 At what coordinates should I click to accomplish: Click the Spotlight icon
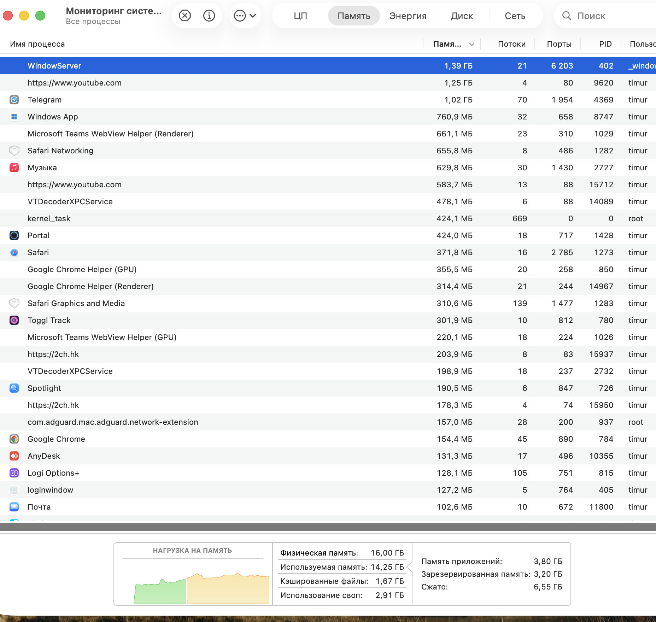click(x=14, y=388)
